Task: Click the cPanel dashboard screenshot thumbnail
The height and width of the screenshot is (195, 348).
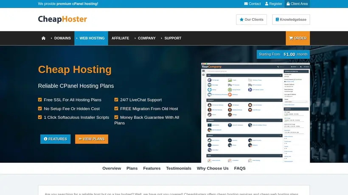Action: click(255, 113)
